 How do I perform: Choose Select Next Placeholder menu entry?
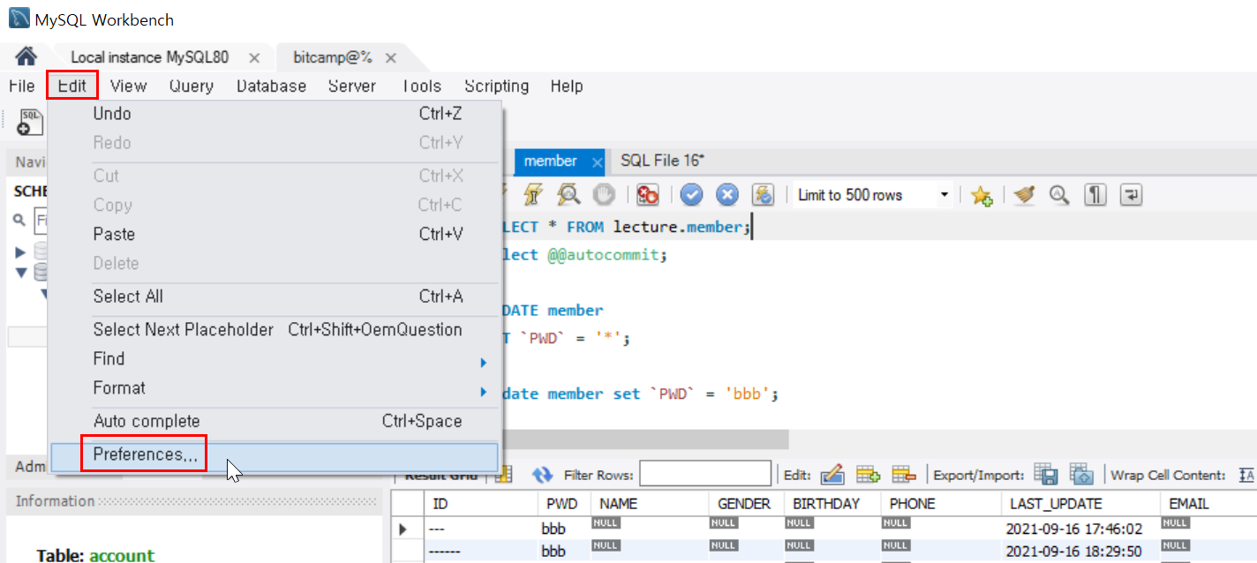(275, 329)
